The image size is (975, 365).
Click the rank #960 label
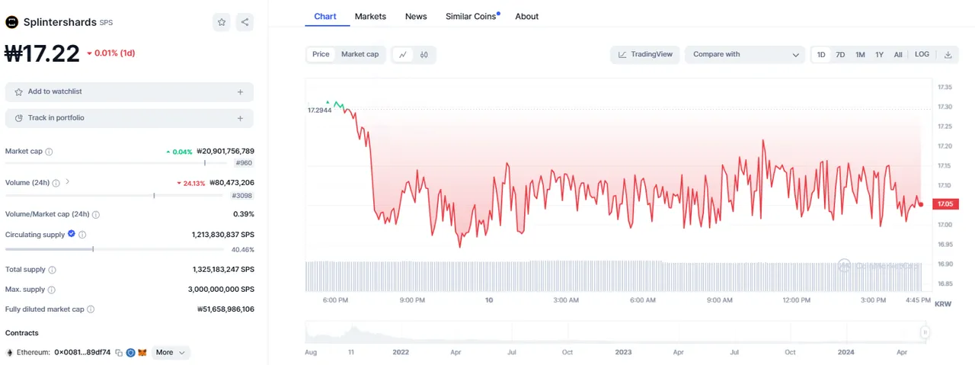click(x=244, y=163)
